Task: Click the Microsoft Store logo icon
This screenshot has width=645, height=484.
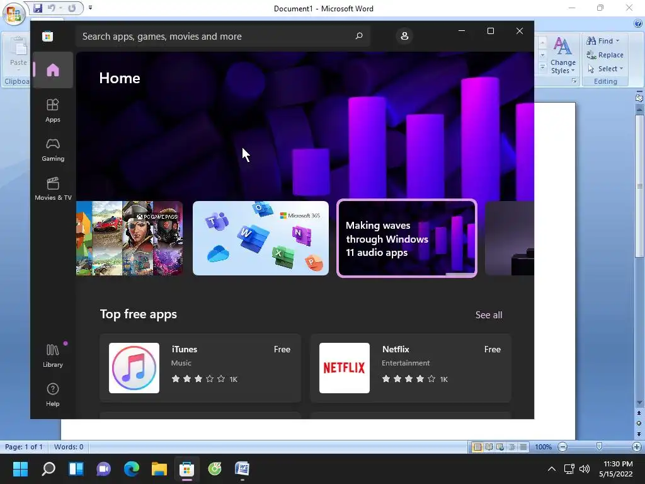Action: pyautogui.click(x=48, y=36)
